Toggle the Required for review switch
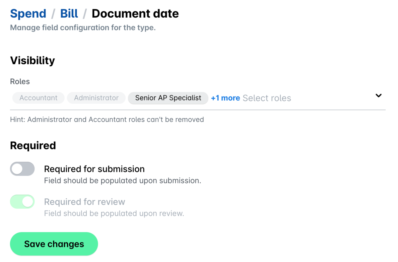The image size is (398, 262). pyautogui.click(x=22, y=202)
